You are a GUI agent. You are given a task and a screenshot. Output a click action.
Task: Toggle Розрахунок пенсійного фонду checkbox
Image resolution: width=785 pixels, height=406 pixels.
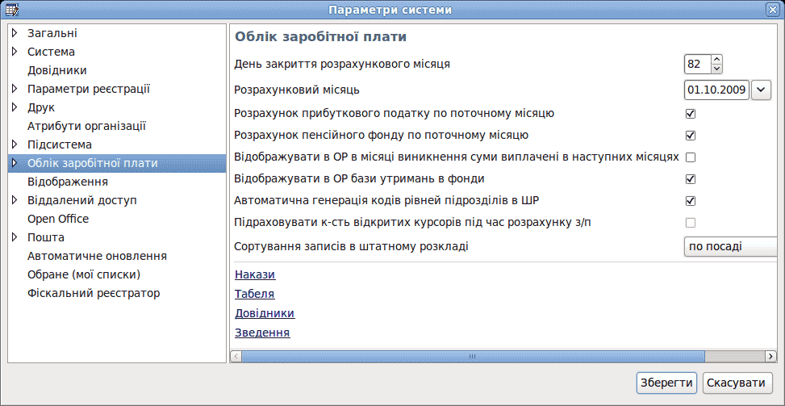691,135
